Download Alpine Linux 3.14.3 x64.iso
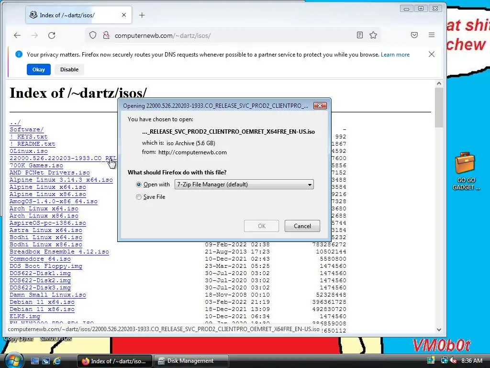Image resolution: width=490 pixels, height=368 pixels. click(x=61, y=180)
